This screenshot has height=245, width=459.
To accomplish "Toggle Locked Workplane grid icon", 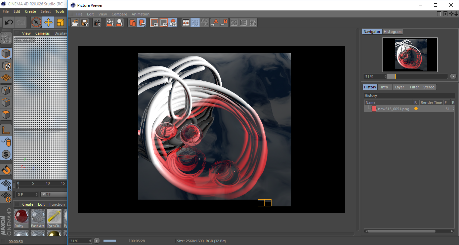I will tap(6, 185).
